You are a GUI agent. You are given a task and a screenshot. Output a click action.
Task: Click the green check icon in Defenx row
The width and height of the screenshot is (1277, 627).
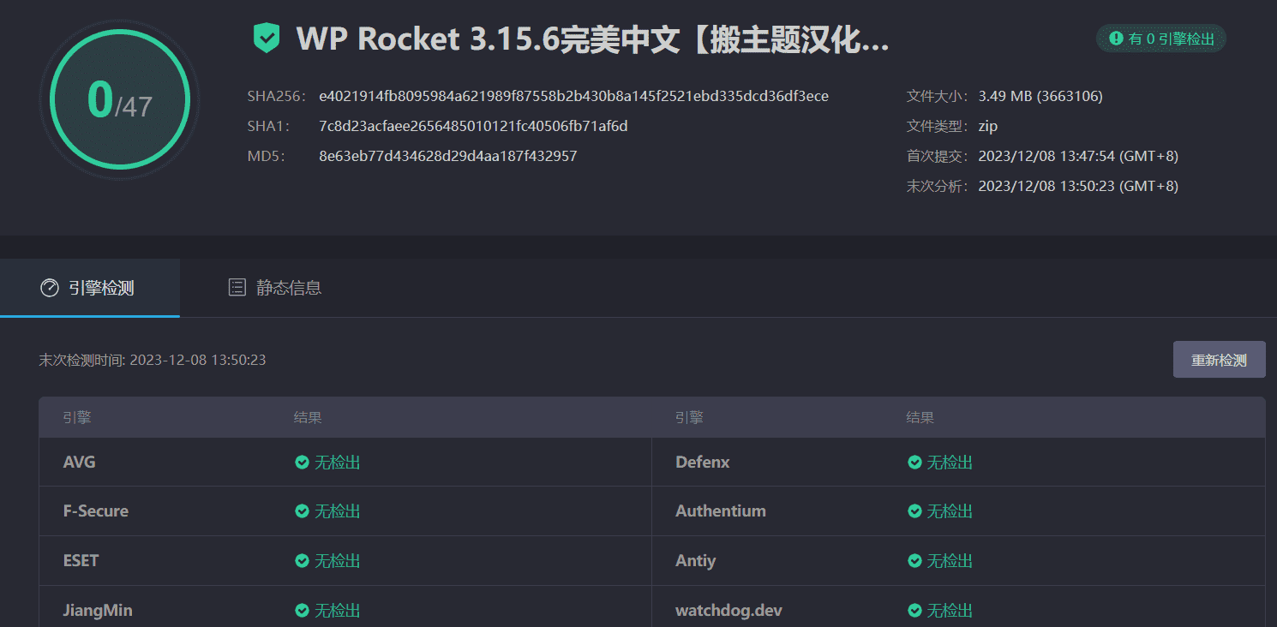(914, 463)
